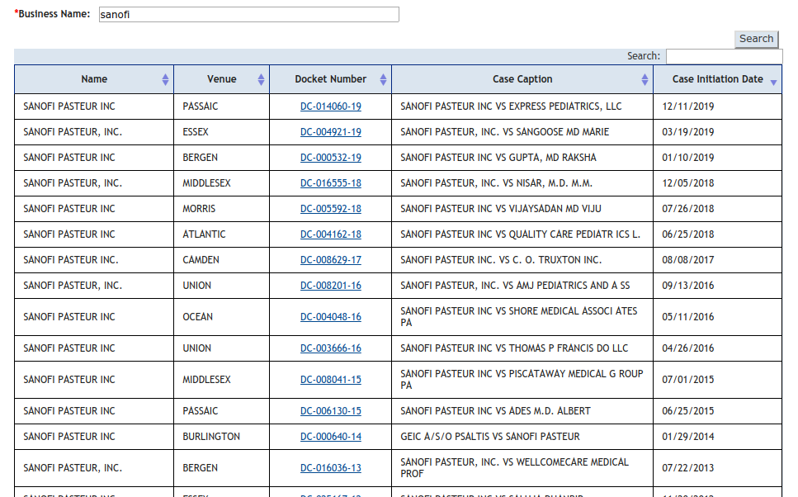
Task: Open docket link DC-014060-19
Action: [x=331, y=106]
